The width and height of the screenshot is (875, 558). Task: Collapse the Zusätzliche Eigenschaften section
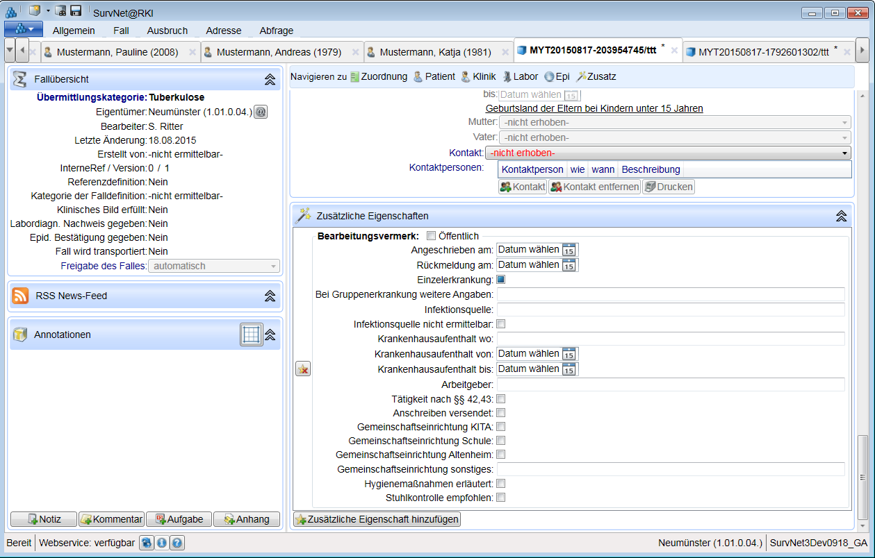[841, 217]
